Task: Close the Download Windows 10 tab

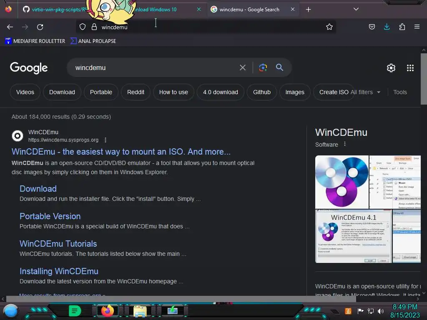Action: [199, 9]
